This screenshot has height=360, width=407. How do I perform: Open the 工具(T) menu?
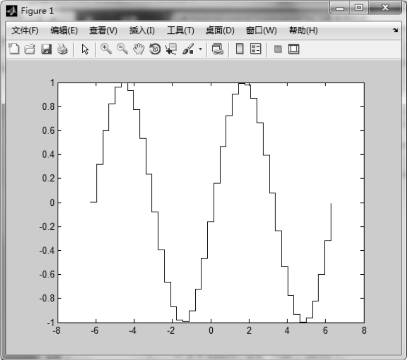180,30
